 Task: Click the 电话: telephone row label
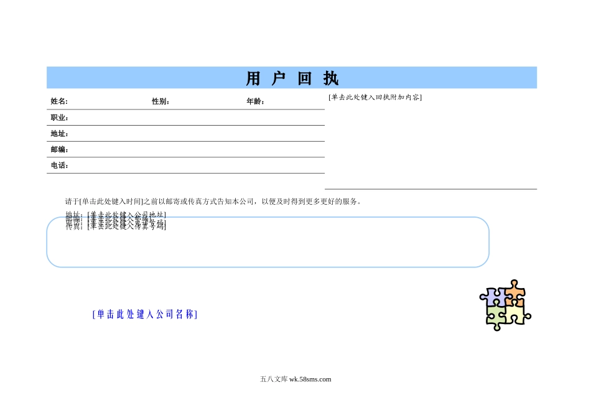[x=59, y=165]
